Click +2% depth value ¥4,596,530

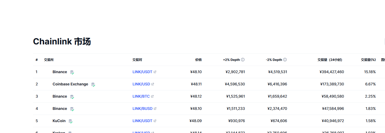coord(235,84)
